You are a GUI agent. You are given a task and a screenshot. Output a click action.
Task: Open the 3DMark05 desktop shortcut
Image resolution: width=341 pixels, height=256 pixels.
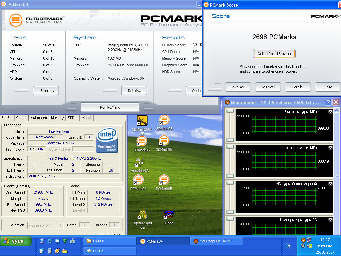tap(142, 144)
